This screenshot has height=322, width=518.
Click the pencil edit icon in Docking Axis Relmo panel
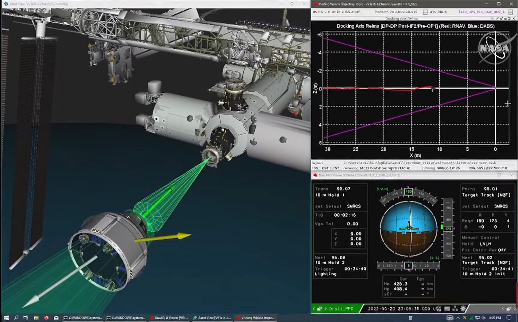(x=497, y=18)
